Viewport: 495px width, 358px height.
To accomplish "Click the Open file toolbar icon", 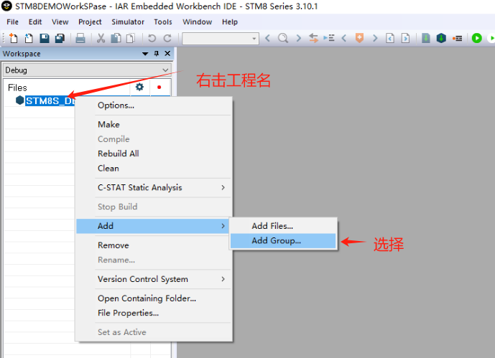I will (x=29, y=39).
